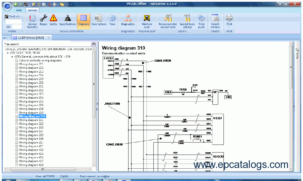Open Wiring diagram 401 in tree
This screenshot has width=303, height=181.
coord(31,146)
